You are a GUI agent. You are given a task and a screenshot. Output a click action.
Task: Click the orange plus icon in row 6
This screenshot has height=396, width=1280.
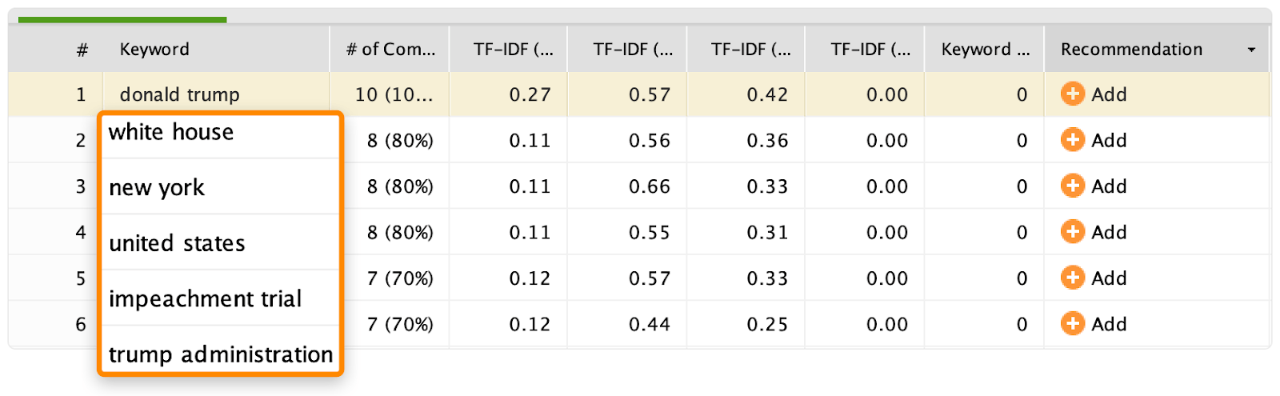(x=1072, y=324)
